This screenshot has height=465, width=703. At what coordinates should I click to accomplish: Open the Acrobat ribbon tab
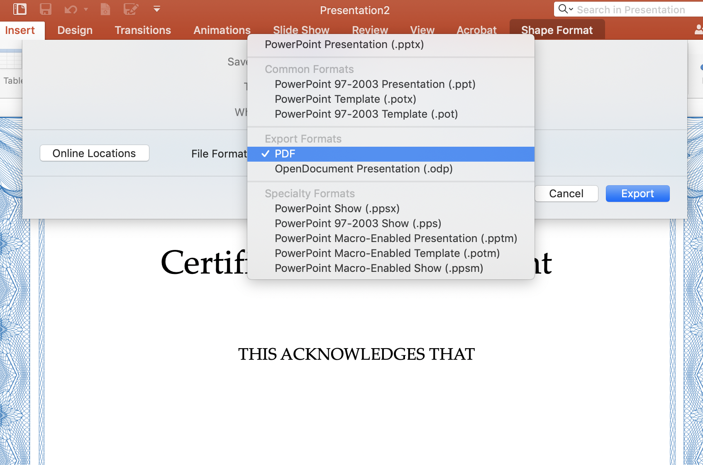476,30
